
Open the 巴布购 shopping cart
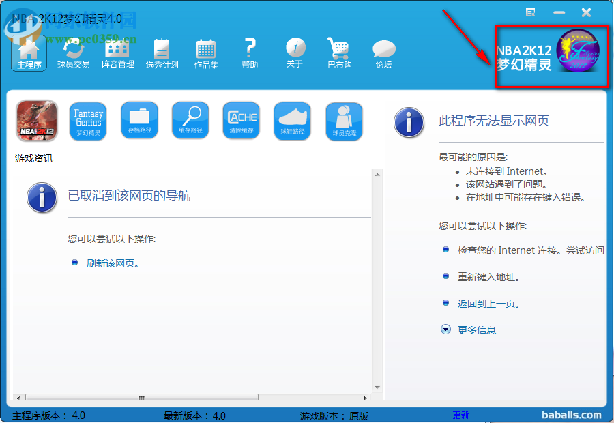(x=339, y=53)
